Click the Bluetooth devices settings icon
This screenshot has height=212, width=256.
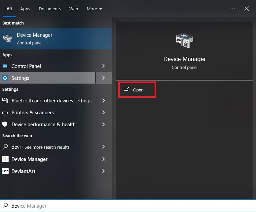click(5, 100)
